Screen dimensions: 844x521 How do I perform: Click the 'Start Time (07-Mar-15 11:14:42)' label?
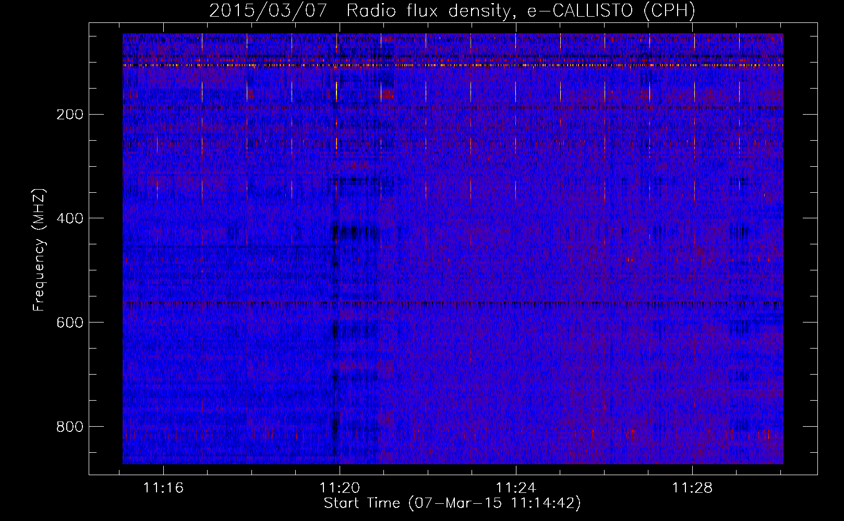452,503
